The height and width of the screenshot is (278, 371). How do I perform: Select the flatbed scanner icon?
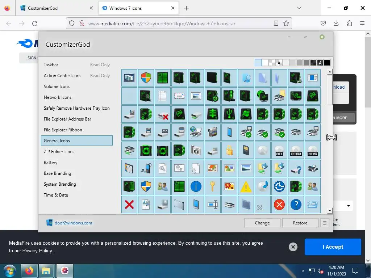coord(229,205)
